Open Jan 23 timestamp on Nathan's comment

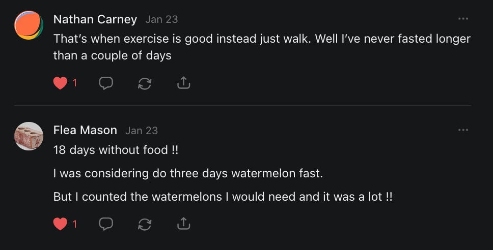click(x=161, y=19)
